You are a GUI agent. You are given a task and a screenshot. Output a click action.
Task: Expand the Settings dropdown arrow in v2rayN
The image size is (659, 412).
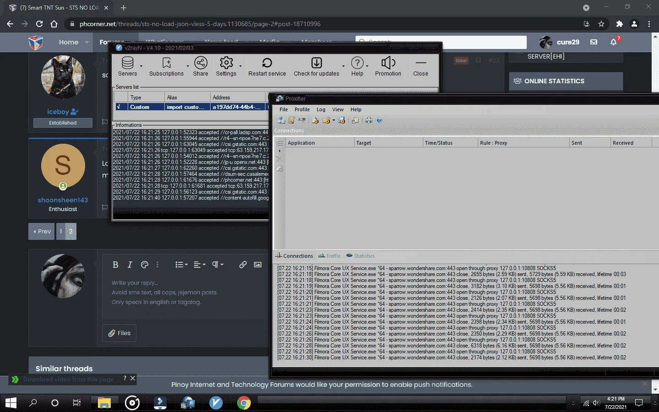[240, 66]
